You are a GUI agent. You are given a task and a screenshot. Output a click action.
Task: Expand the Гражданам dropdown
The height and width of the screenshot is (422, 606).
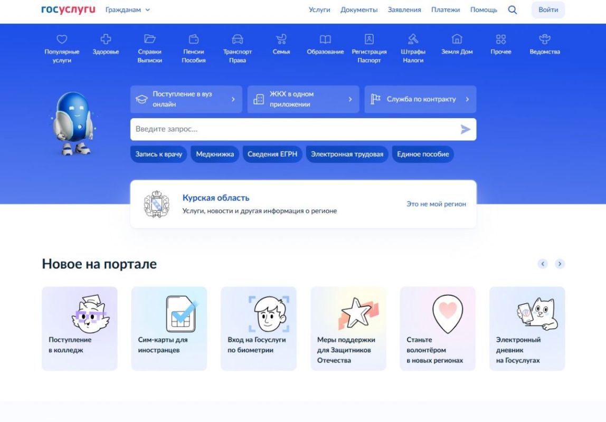(x=128, y=10)
